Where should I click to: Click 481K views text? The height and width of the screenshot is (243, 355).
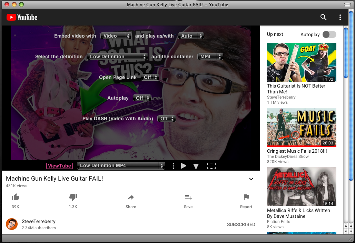point(17,186)
